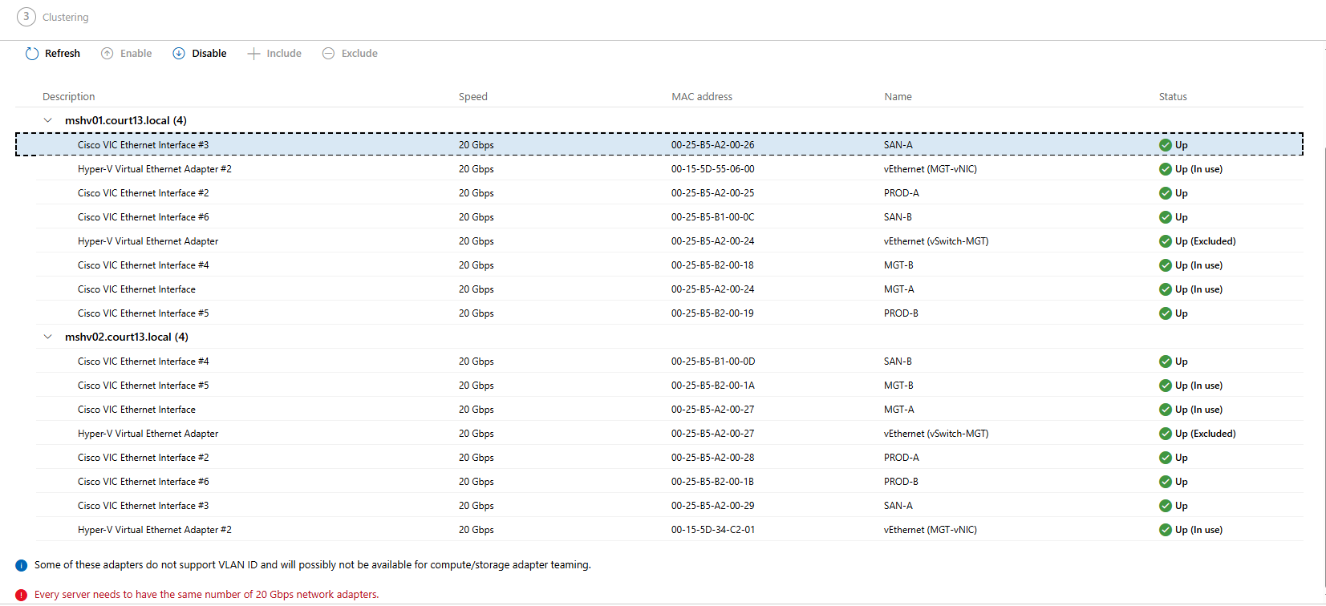Click MAC address 00-25-B5-B2-00-1A
Viewport: 1326px width, 606px height.
pyautogui.click(x=713, y=386)
